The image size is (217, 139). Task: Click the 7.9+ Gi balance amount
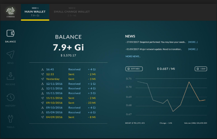[x=68, y=47]
